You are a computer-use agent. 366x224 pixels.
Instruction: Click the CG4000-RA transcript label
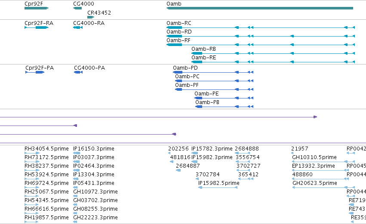pos(89,23)
